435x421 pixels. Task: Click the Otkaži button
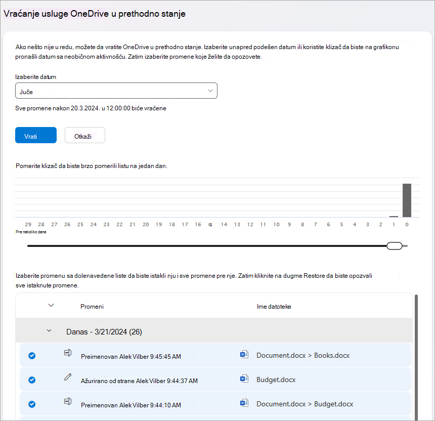coord(85,135)
